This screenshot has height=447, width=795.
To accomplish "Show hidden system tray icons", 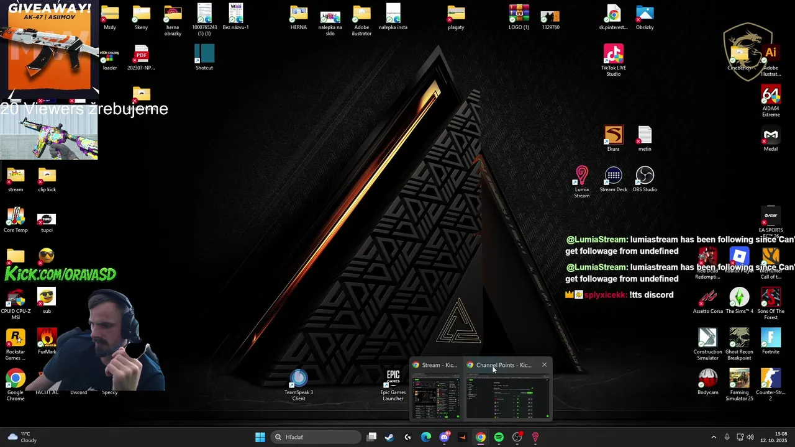I will coord(714,437).
